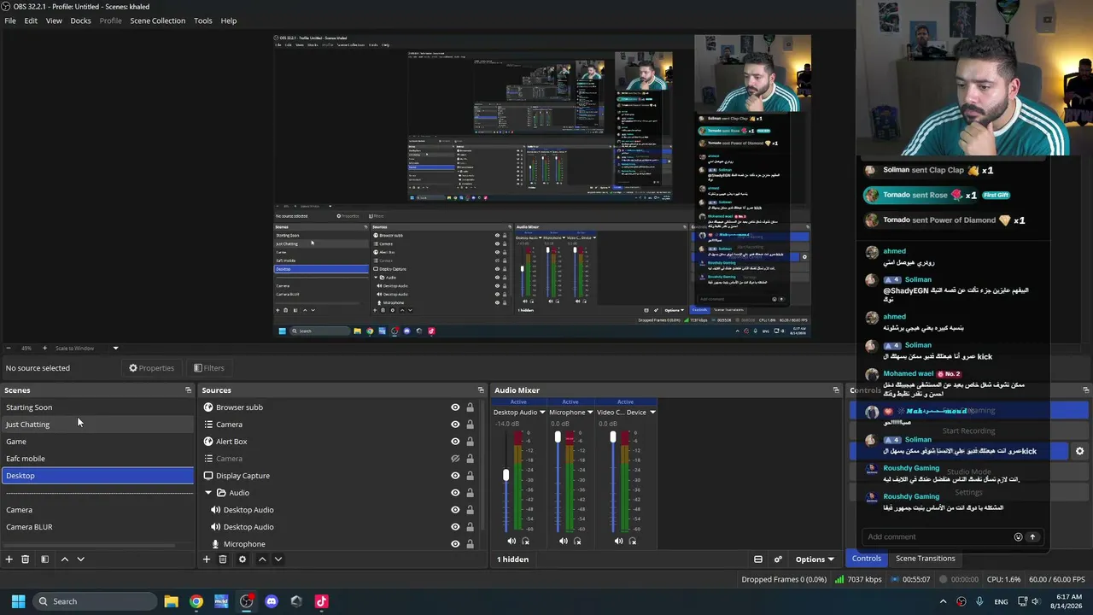This screenshot has width=1093, height=615.
Task: Move scene down with arrow in Scenes
Action: click(81, 559)
